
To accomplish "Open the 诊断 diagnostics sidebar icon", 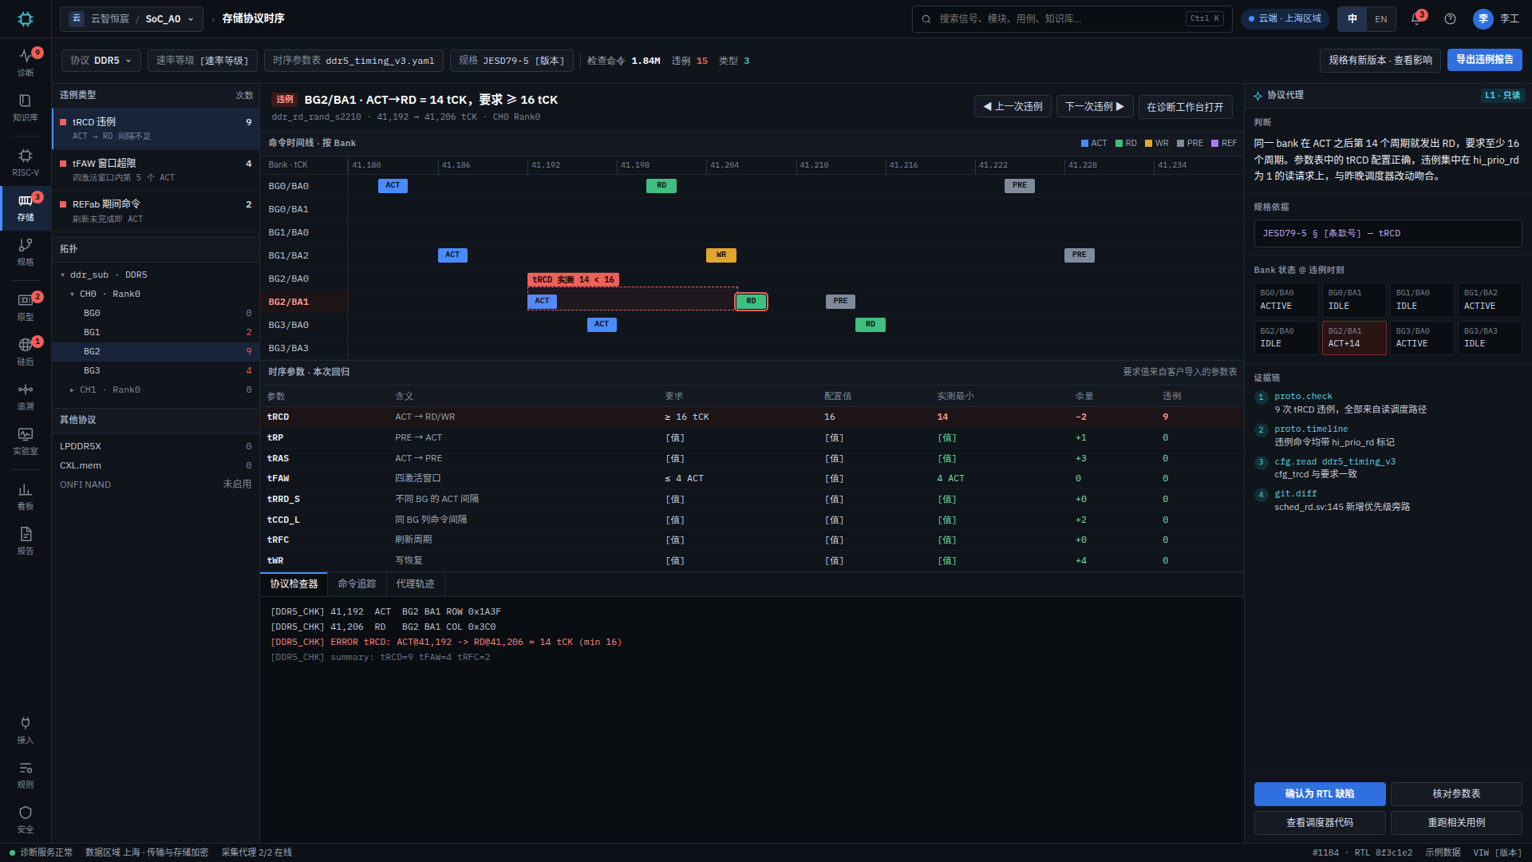I will click(26, 61).
